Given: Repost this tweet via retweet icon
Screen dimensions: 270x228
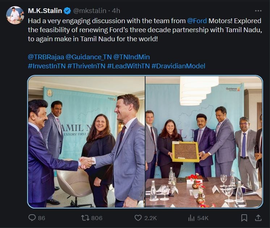Looking at the screenshot, I should [x=85, y=218].
